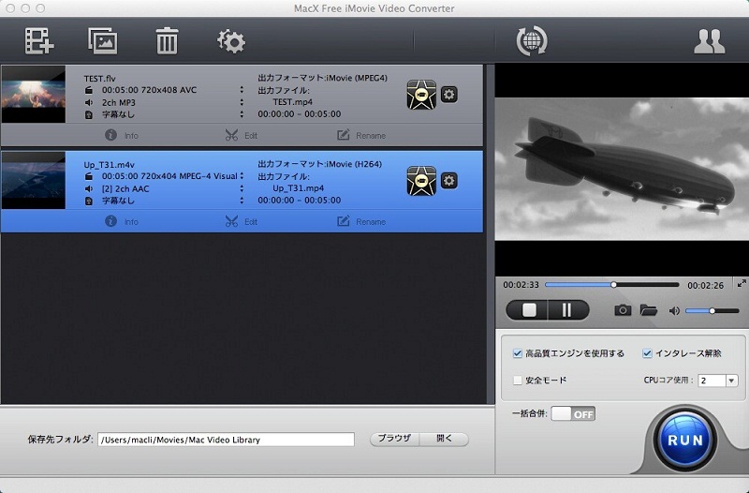Click the Open (開く) folder button
749x493 pixels.
coord(444,439)
